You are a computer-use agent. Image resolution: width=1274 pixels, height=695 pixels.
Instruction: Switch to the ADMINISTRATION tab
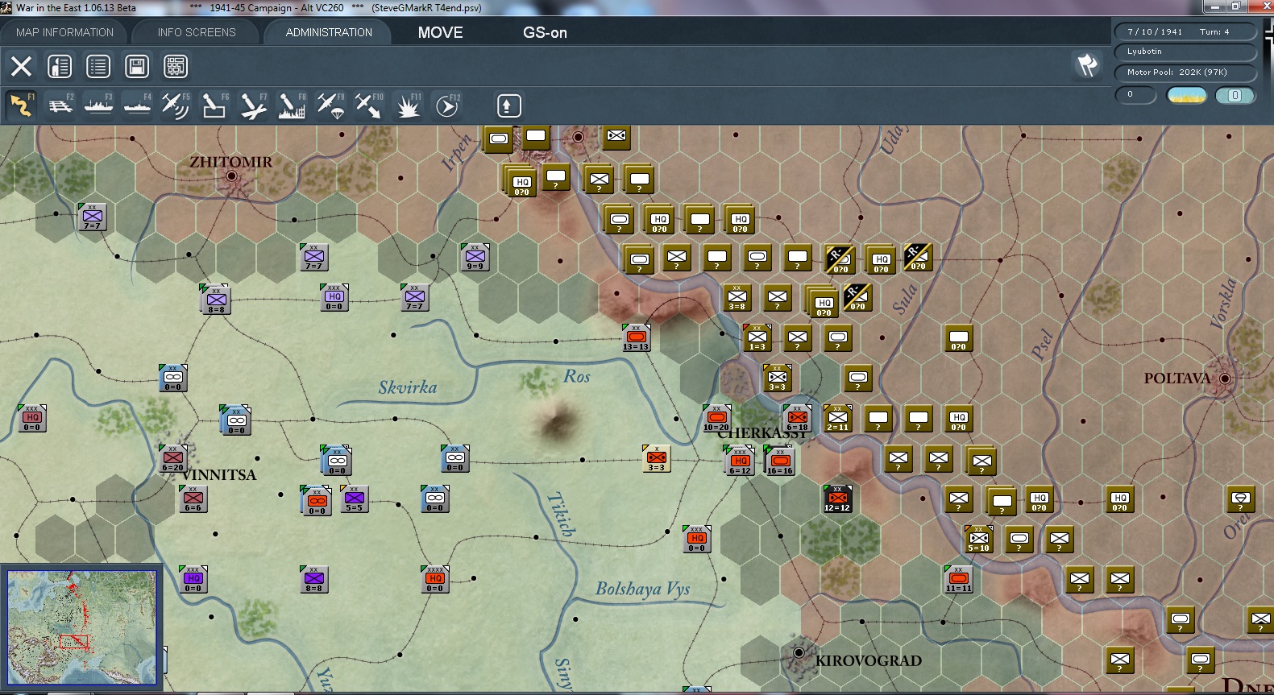click(329, 32)
